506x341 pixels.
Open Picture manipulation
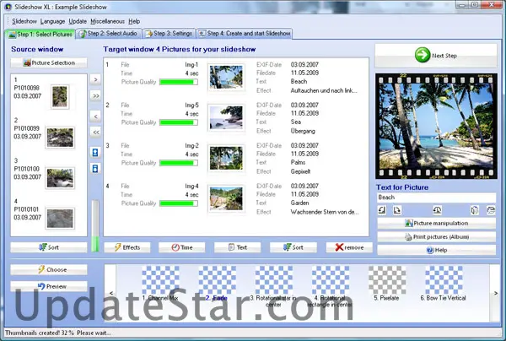coord(436,223)
